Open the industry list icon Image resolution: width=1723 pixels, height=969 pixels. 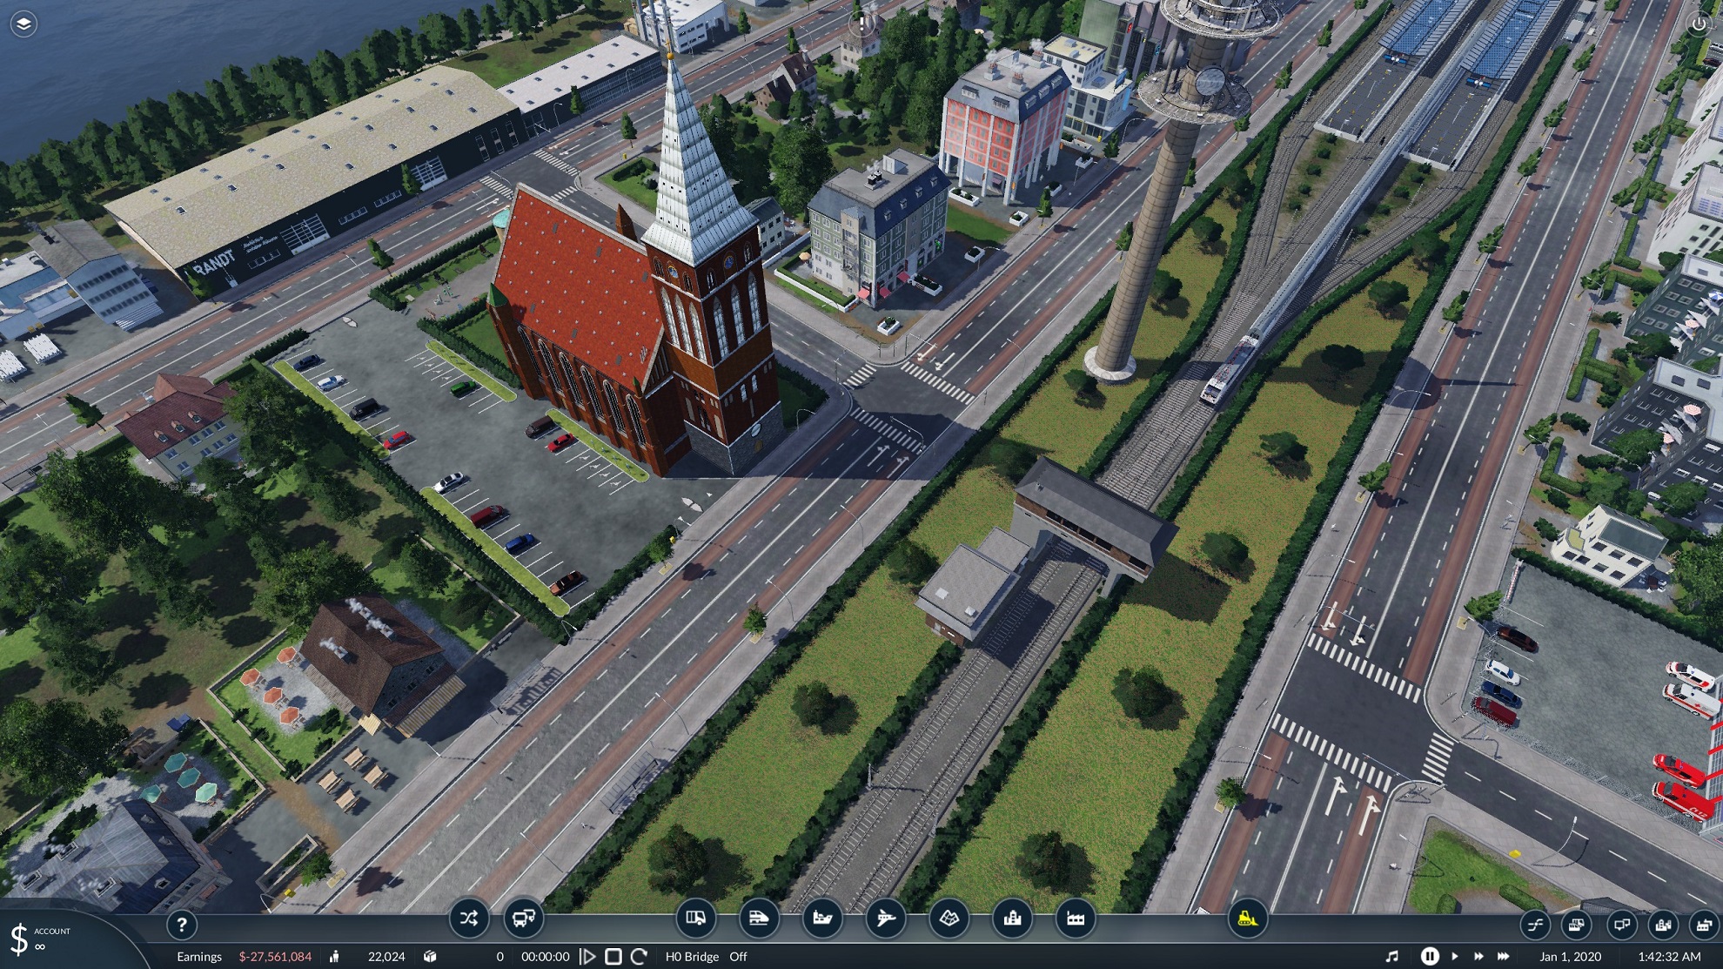click(x=1704, y=925)
